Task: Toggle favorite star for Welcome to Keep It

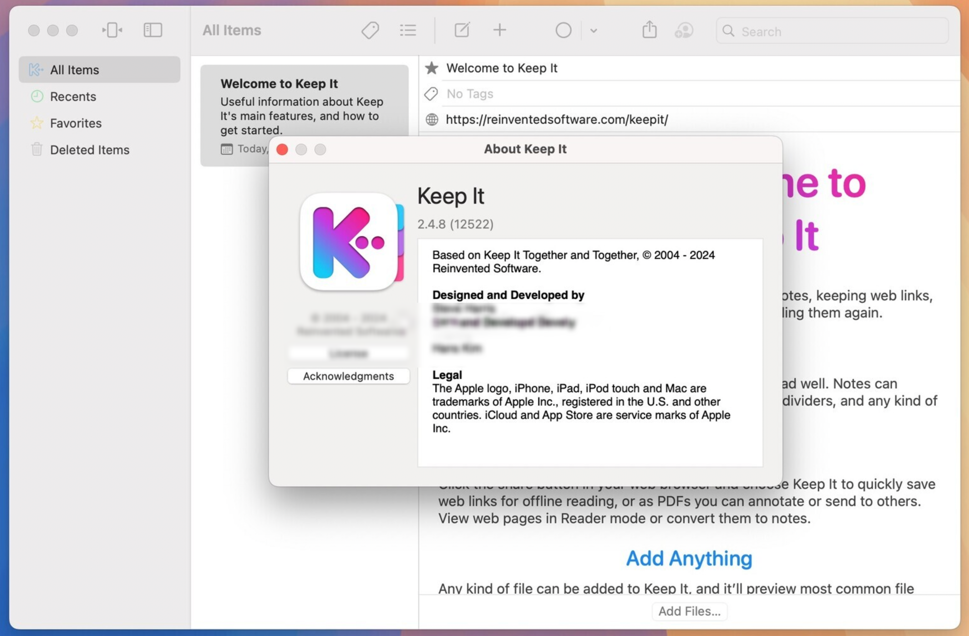Action: click(x=432, y=68)
